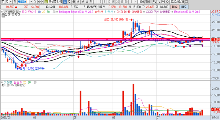The height and width of the screenshot is (120, 220).
Task: Click the DI+가 DI-를 상향돌파 legend
Action: (129, 12)
